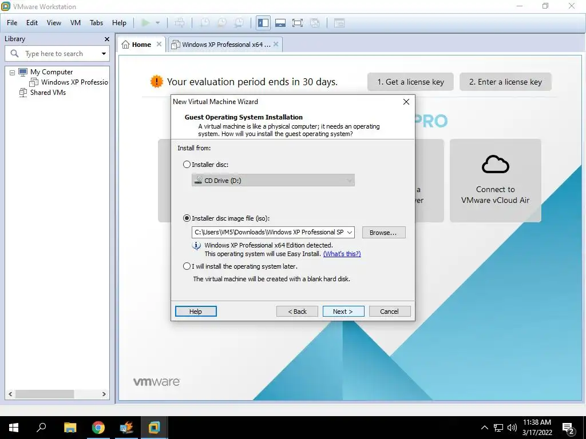The height and width of the screenshot is (439, 586).
Task: Select I will install the operating system later
Action: point(187,266)
